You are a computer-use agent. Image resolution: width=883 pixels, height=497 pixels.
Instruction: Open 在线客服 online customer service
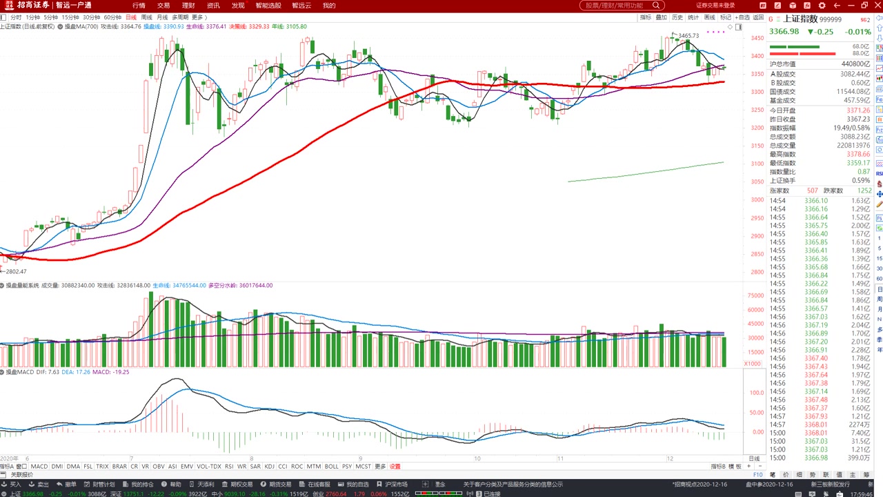click(315, 485)
